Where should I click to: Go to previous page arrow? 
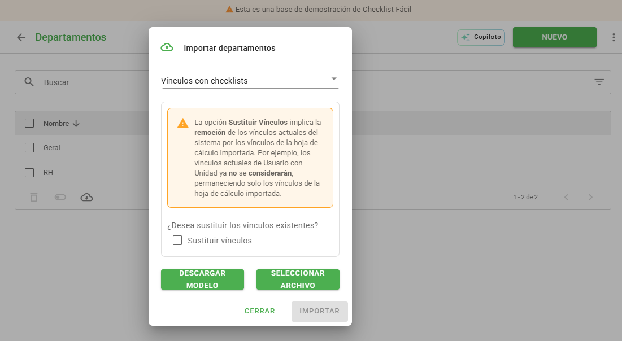pyautogui.click(x=566, y=197)
